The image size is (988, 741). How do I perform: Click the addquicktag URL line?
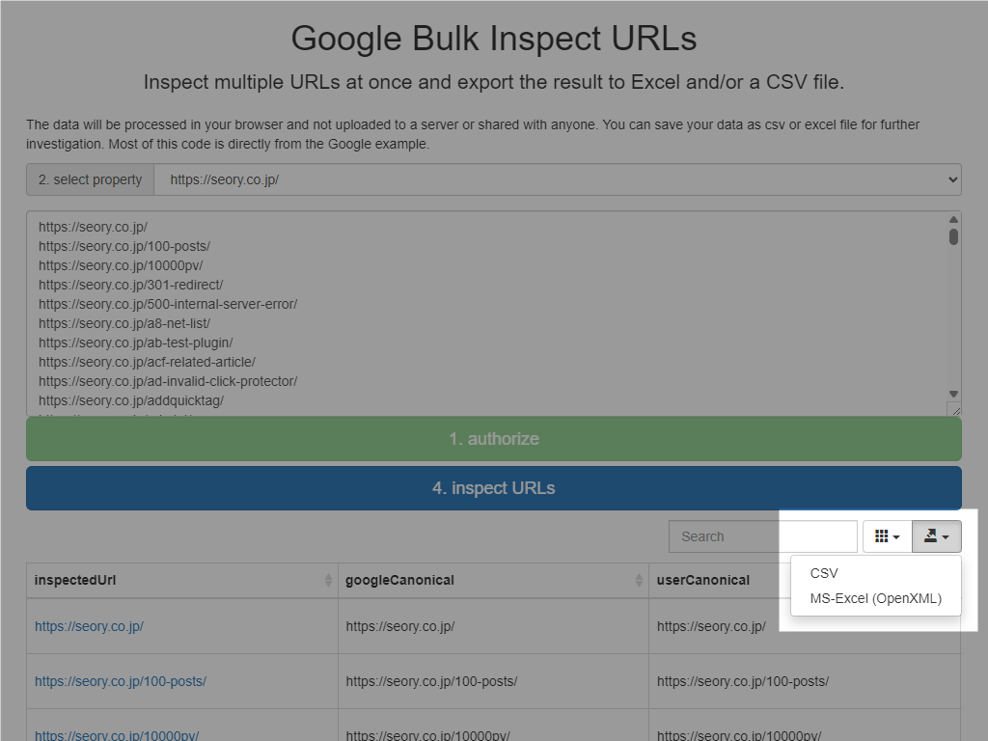pos(131,400)
